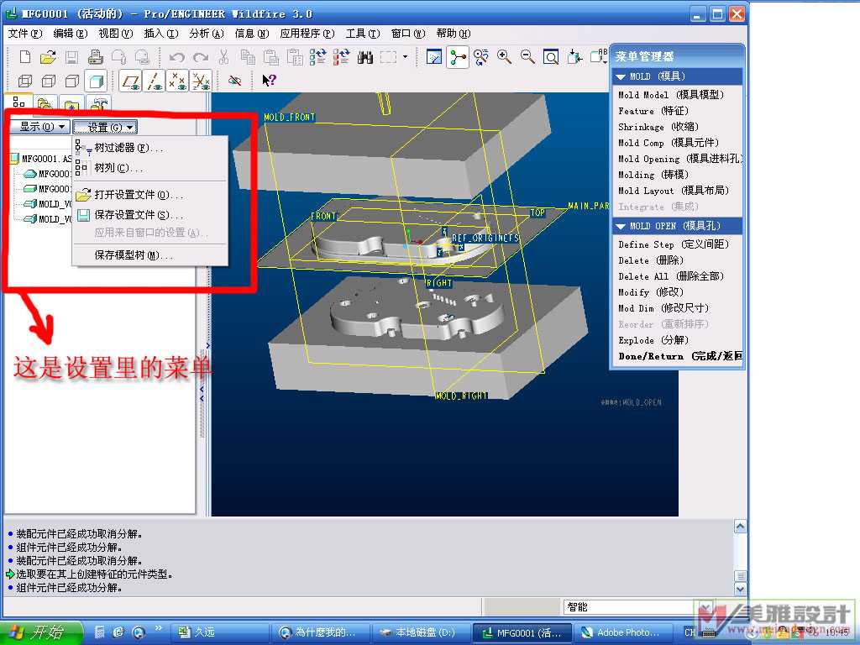Viewport: 860px width, 645px height.
Task: Click message area scroll-down arrow
Action: coord(740,589)
